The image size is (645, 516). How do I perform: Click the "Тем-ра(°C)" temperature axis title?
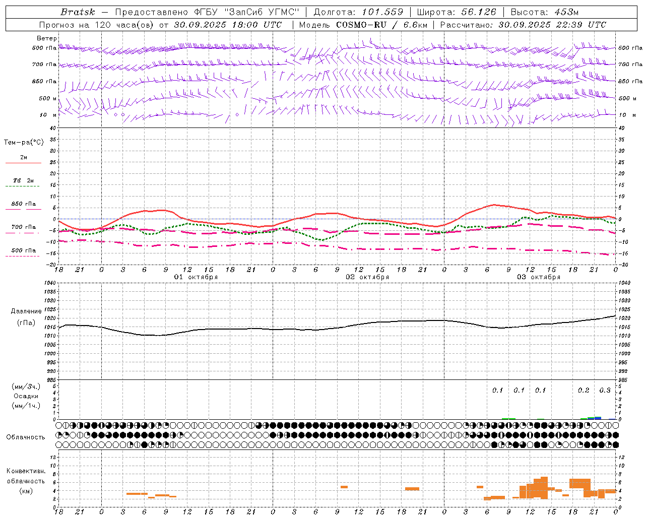pos(24,143)
